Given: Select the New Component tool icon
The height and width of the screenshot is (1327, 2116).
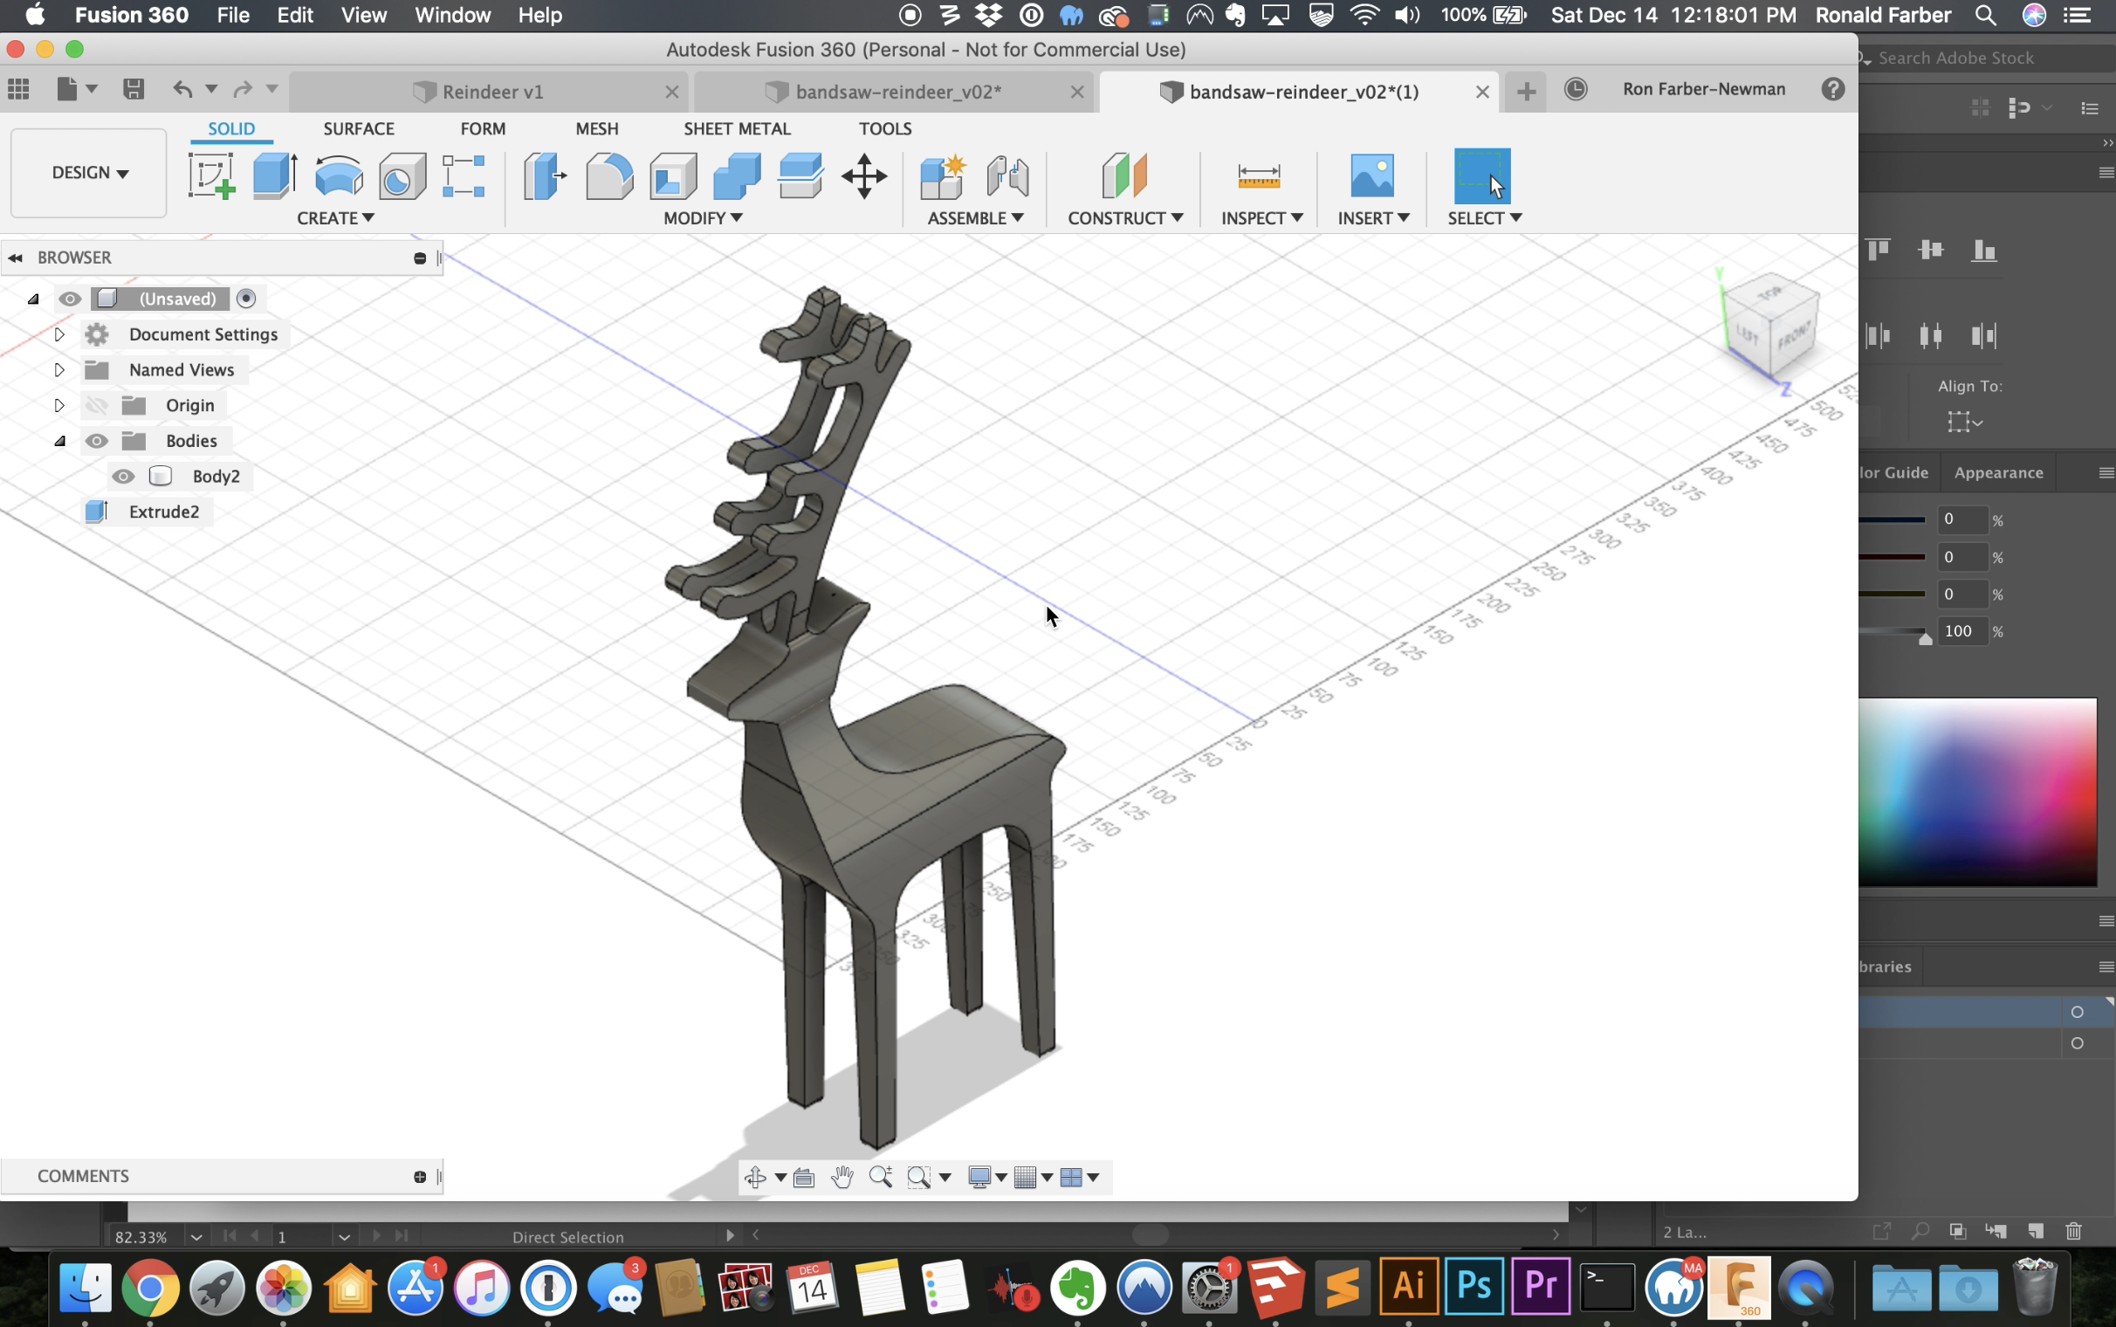Looking at the screenshot, I should pyautogui.click(x=943, y=175).
